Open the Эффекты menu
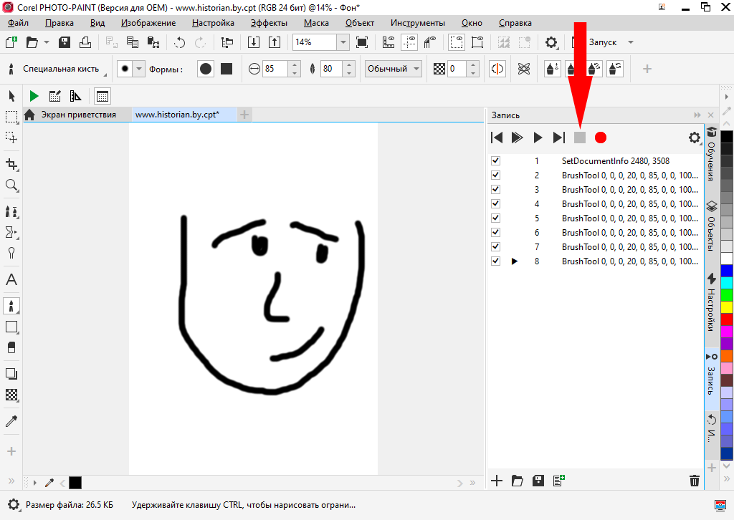 [269, 23]
